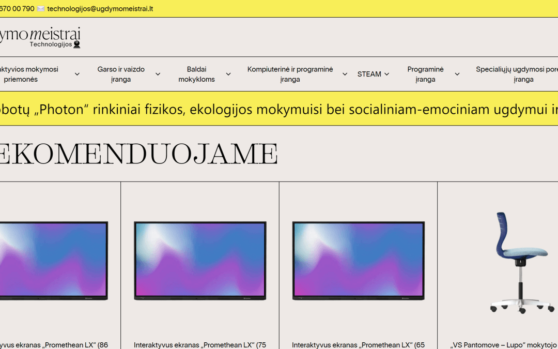558x349 pixels.
Task: Open the Garso ir vaizdo įranga menu
Action: (x=121, y=74)
